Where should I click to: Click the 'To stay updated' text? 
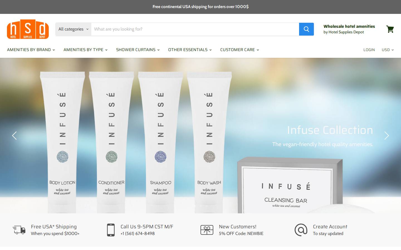(328, 234)
